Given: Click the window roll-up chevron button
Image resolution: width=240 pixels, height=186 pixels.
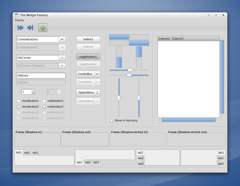Looking at the screenshot, I should click(216, 15).
